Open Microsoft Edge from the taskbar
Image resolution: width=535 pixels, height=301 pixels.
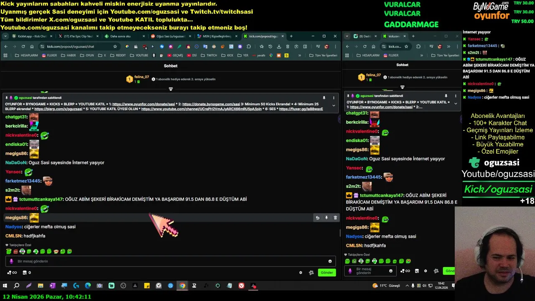(x=88, y=286)
